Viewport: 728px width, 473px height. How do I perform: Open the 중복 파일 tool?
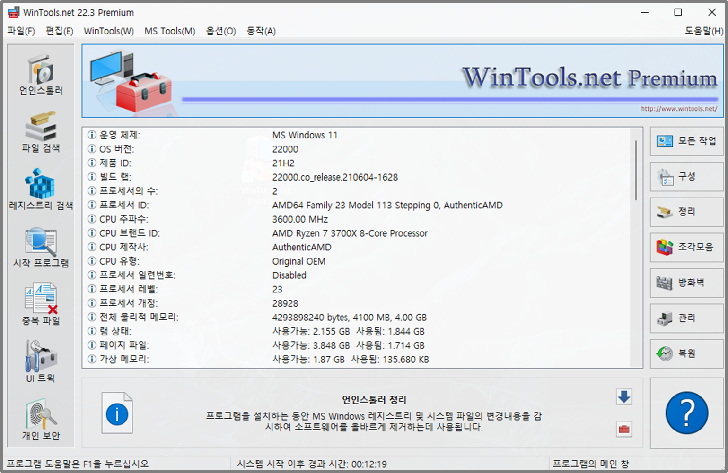[41, 305]
